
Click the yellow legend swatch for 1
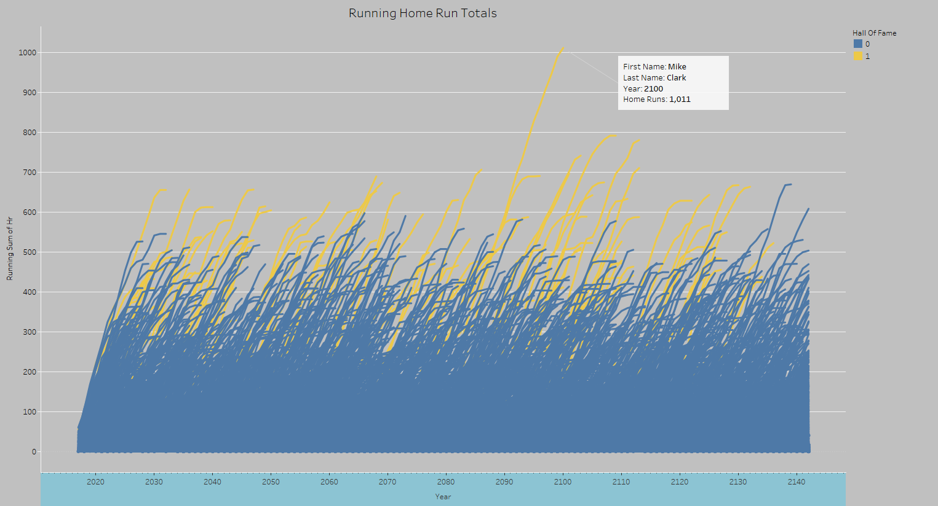[x=857, y=56]
